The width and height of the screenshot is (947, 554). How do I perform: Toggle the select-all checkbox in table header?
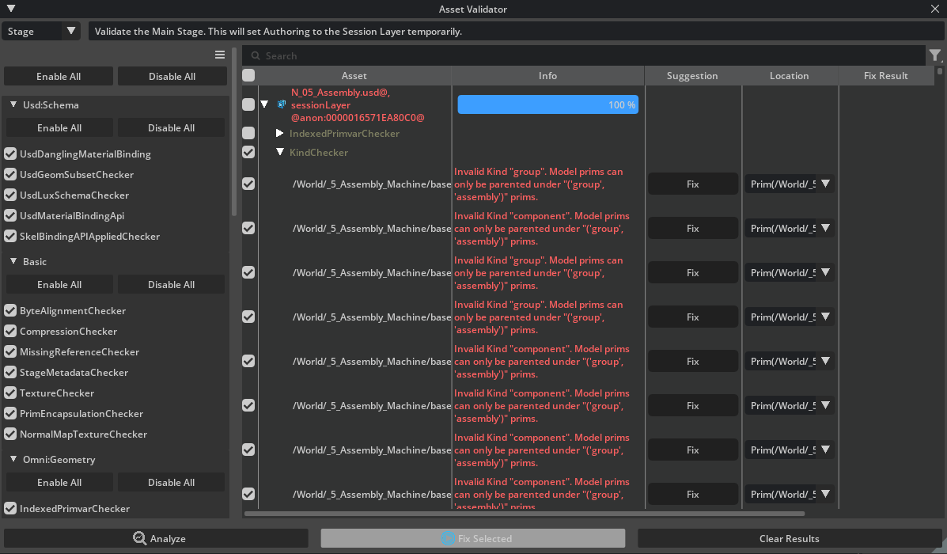coord(248,76)
